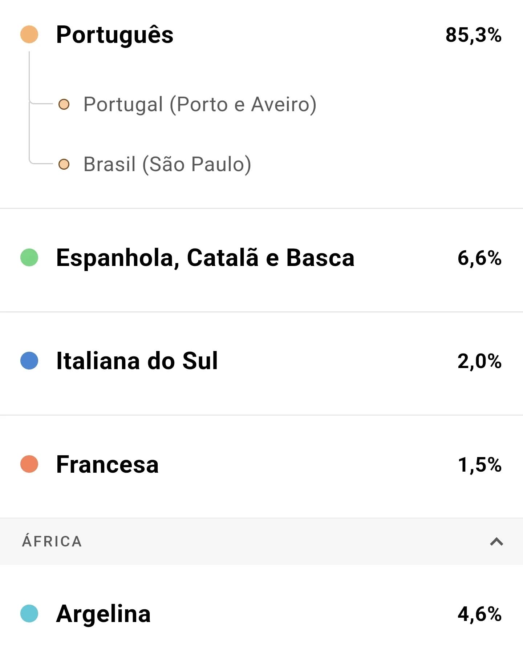Click the 4,6% Argelina percentage
This screenshot has height=654, width=523.
pyautogui.click(x=479, y=614)
